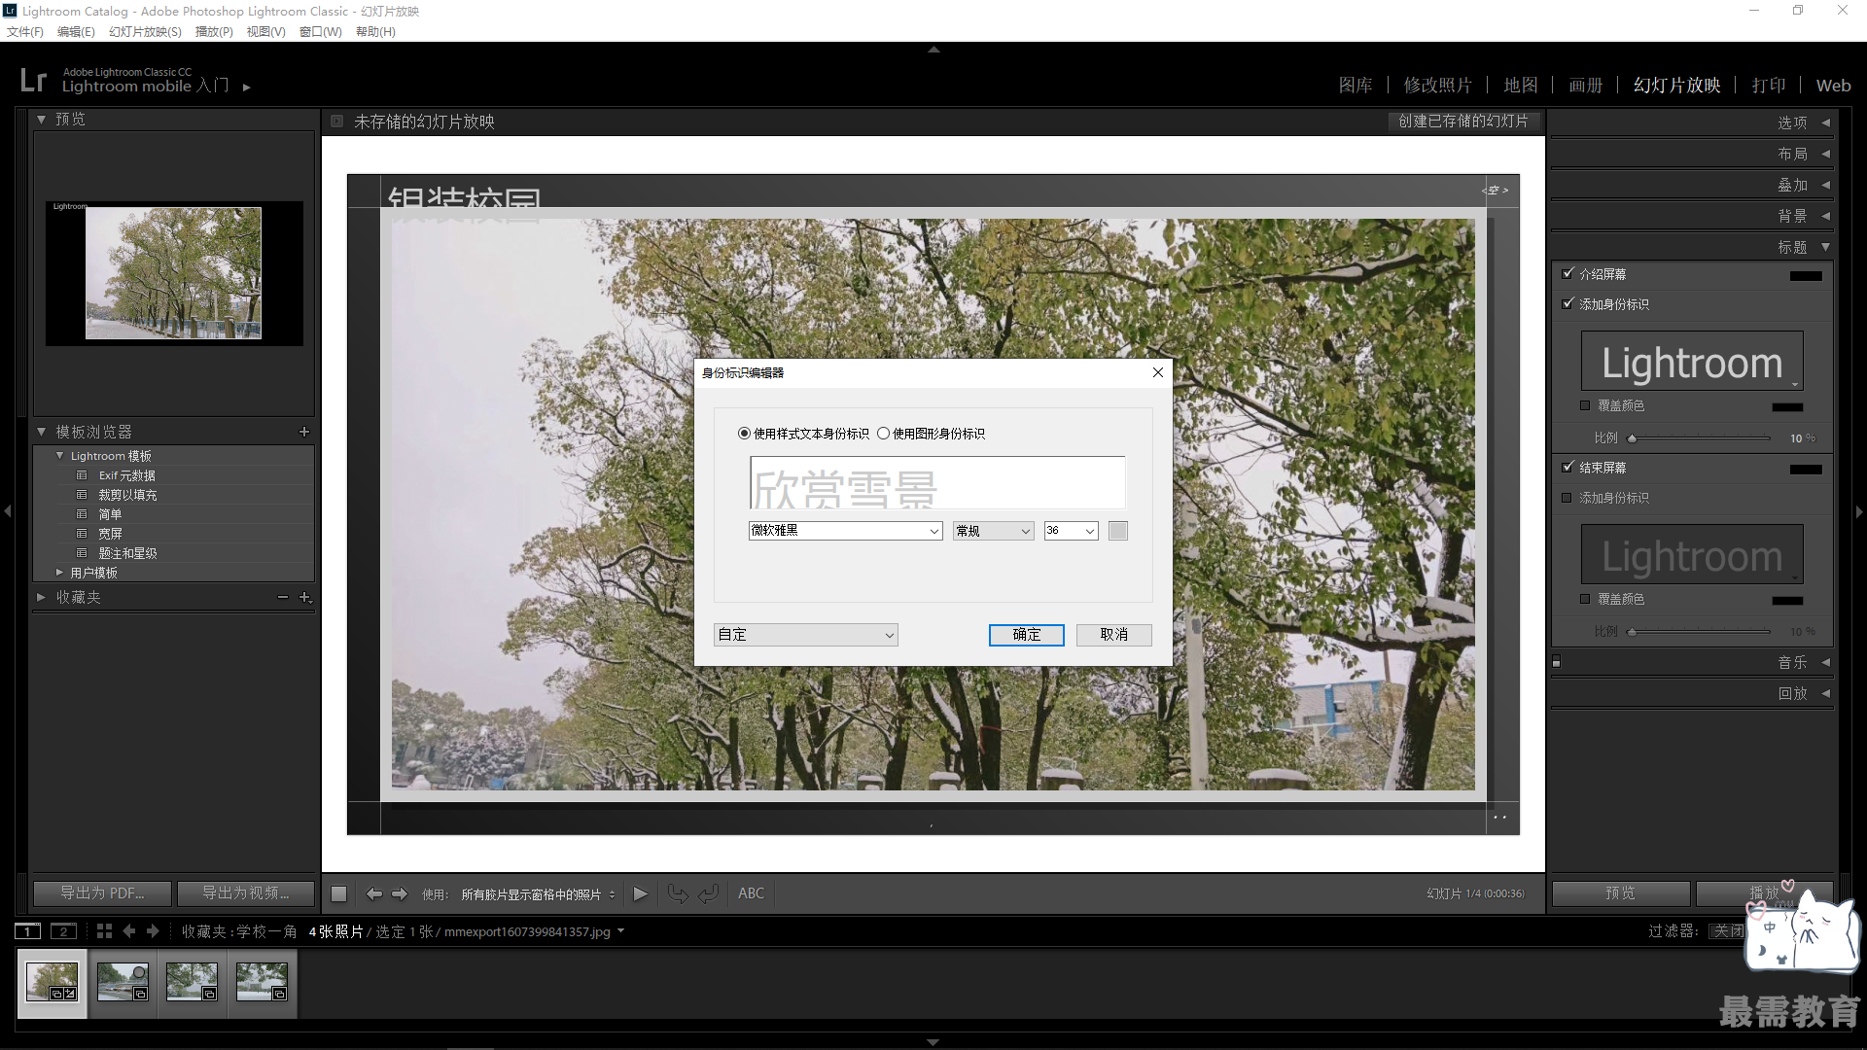Viewport: 1867px width, 1050px height.
Task: Select the second filmstrip thumbnail
Action: [x=123, y=982]
